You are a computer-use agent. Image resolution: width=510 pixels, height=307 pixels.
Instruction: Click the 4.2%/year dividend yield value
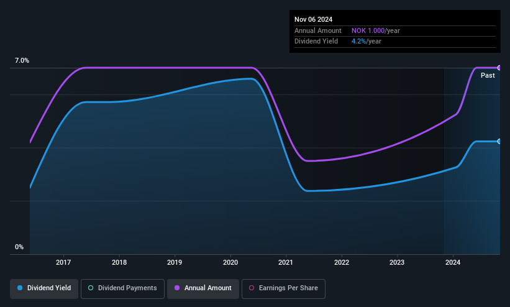tap(367, 42)
